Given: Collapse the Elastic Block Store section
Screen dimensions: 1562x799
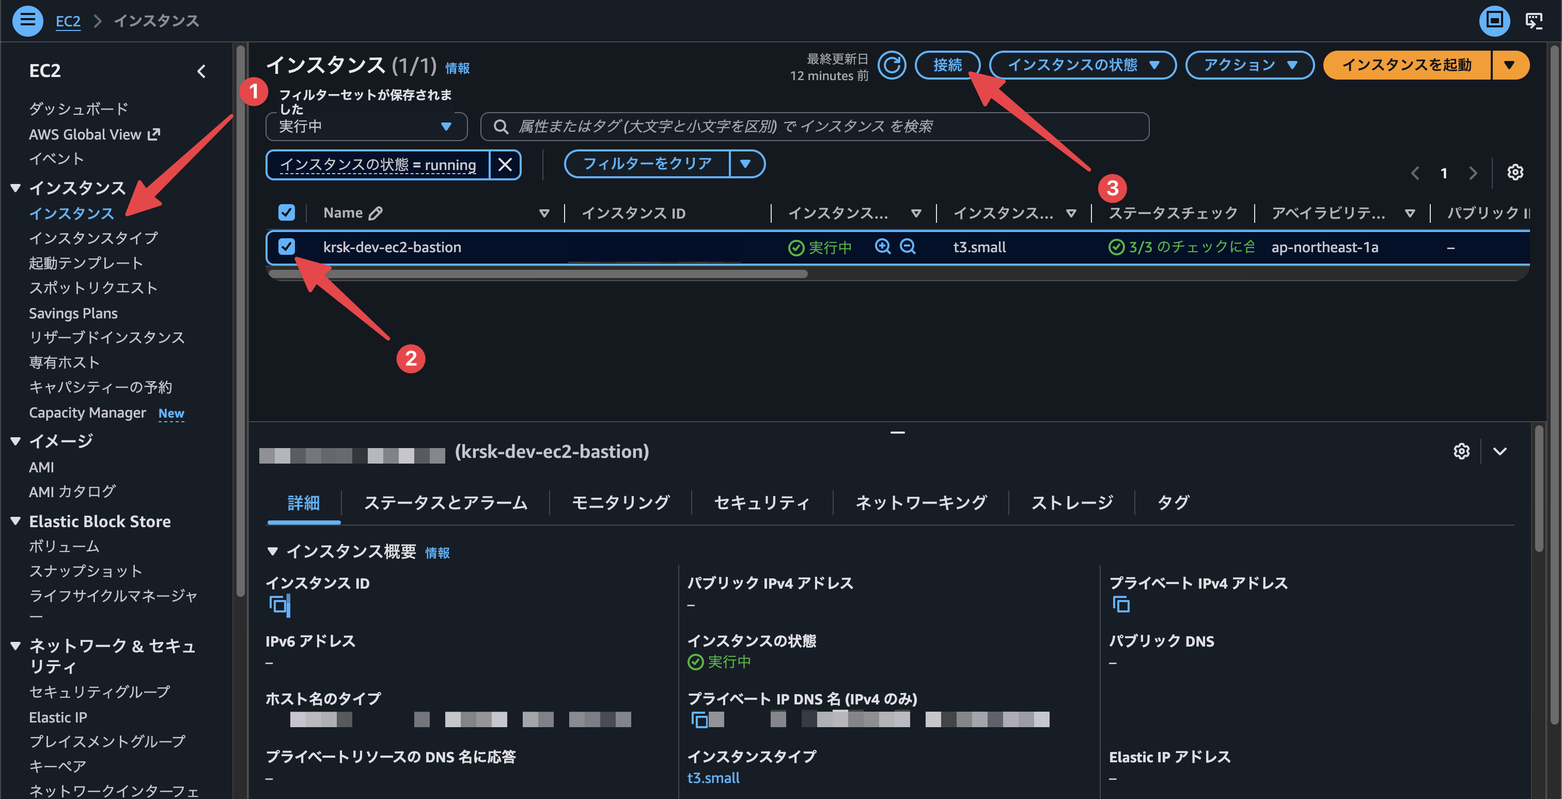Looking at the screenshot, I should point(16,521).
